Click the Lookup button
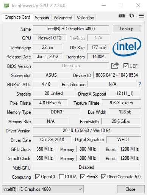Screen dimensions: 147x195 [x=127, y=29]
